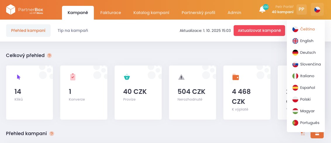Select the English UK flag icon
Image resolution: width=331 pixels, height=143 pixels.
(x=295, y=41)
